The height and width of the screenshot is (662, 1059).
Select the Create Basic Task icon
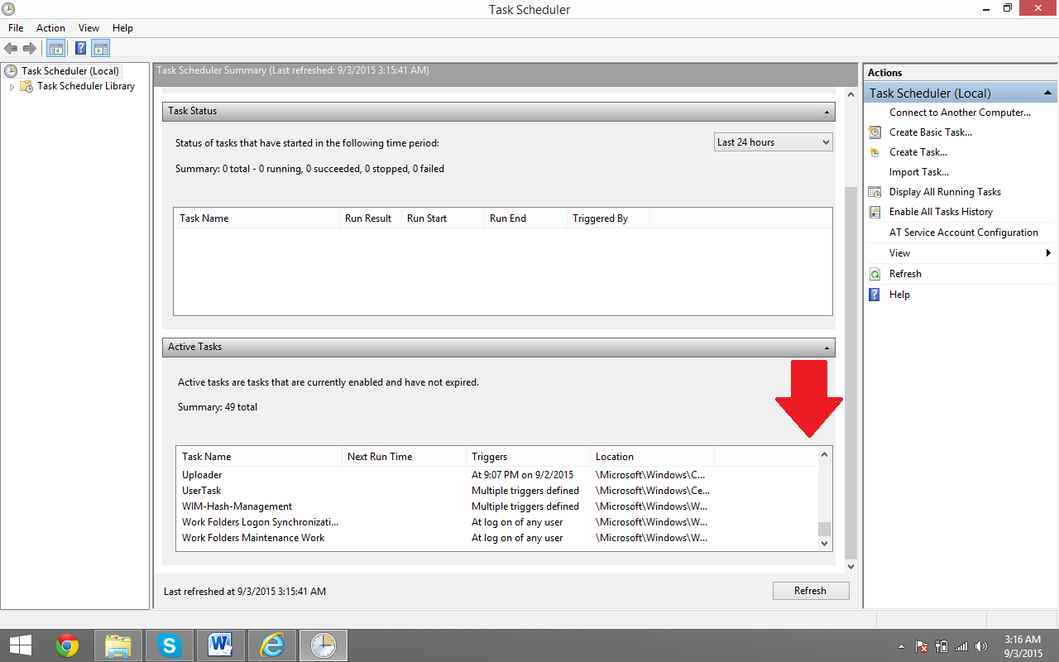point(875,132)
